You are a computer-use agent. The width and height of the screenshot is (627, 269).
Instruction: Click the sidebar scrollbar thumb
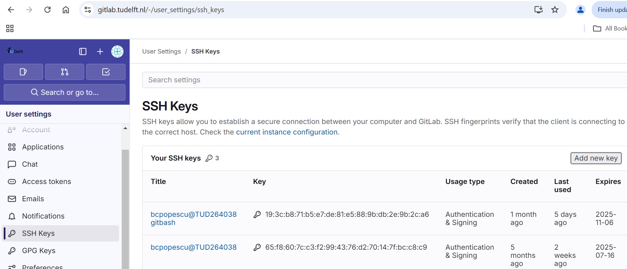click(x=125, y=209)
